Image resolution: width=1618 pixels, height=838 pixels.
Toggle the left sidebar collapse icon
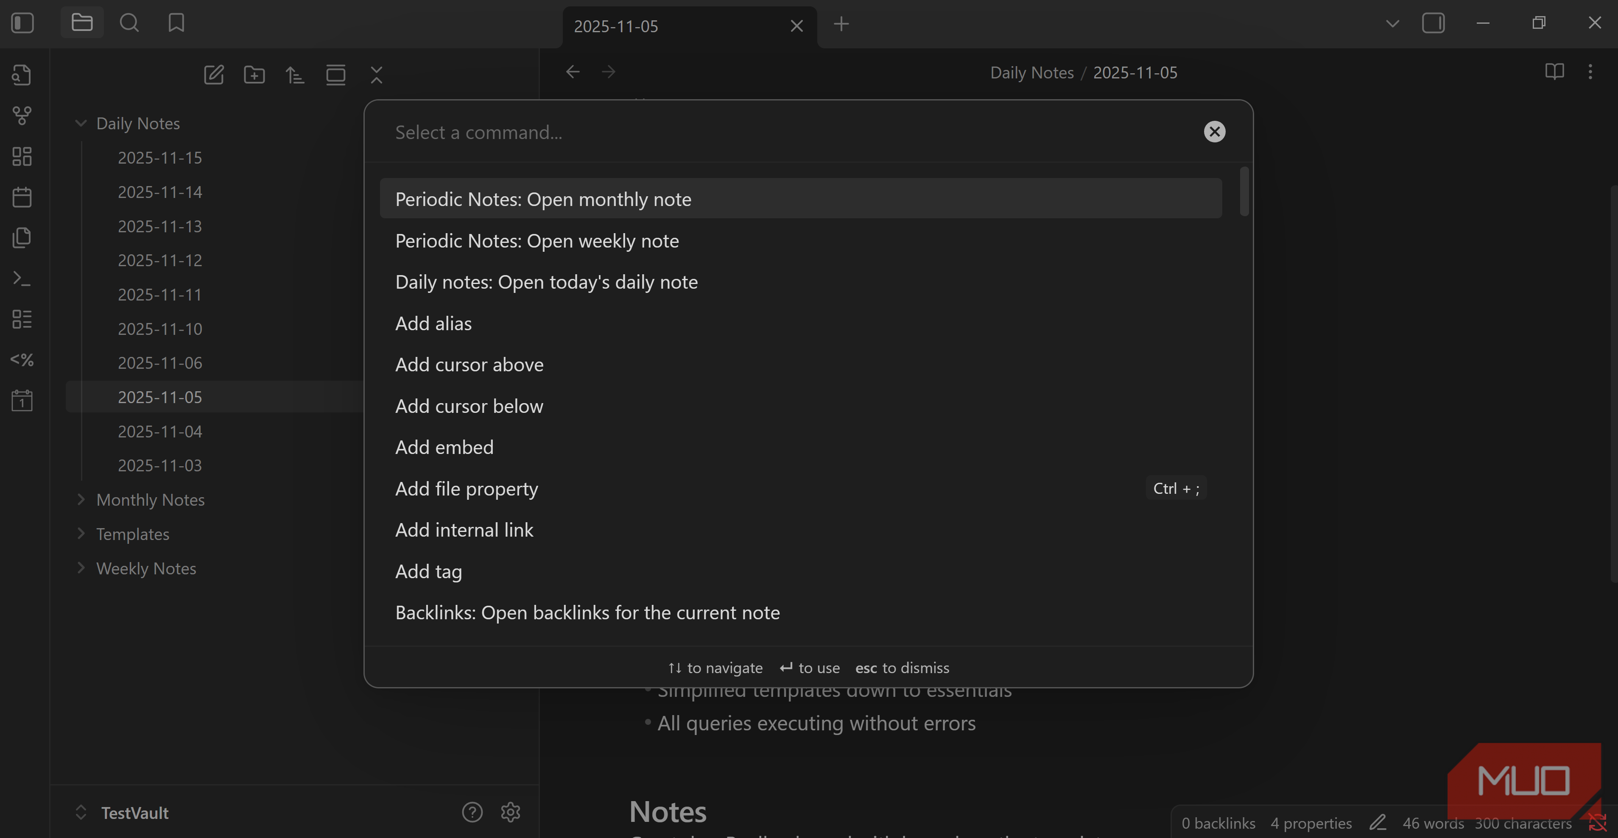[22, 23]
